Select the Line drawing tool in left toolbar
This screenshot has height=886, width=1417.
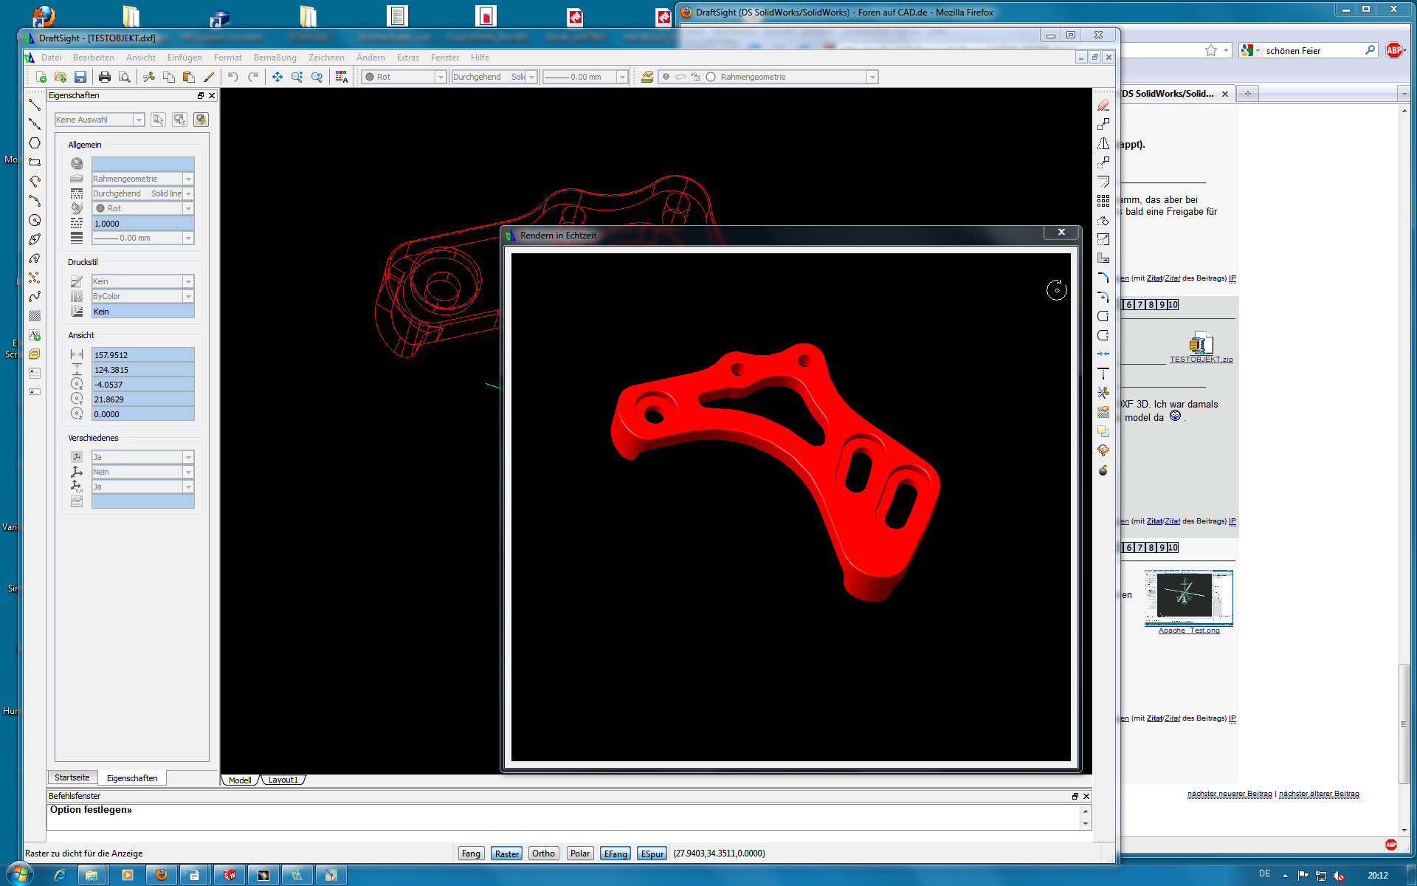[x=35, y=105]
